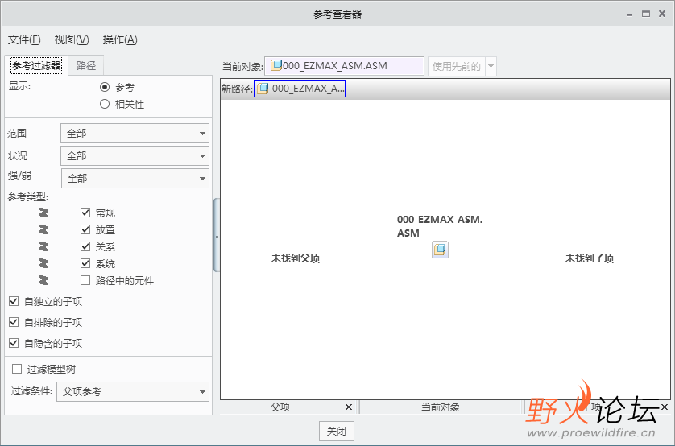Click the 000_EZMAX_ASM.ASM node label
The height and width of the screenshot is (446, 675).
pyautogui.click(x=440, y=226)
